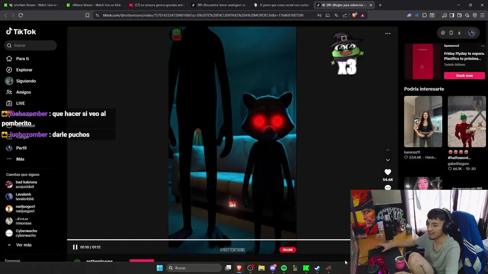Open the Turkish Airlines ad thumbnail
This screenshot has height=274, width=488.
[x=422, y=61]
